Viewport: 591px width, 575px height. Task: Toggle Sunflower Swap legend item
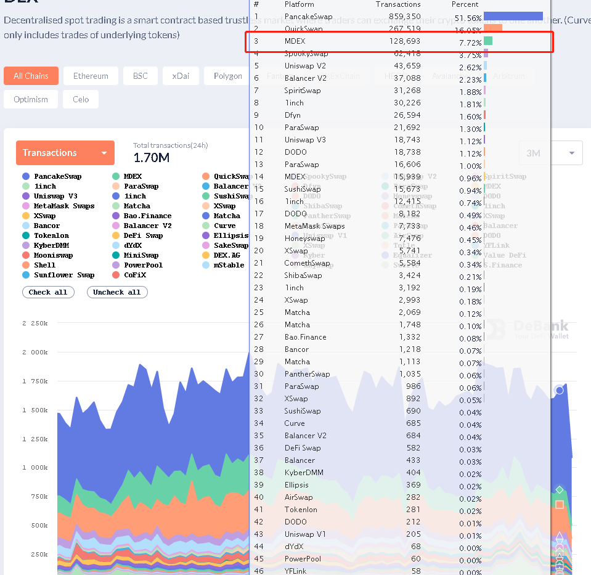59,275
